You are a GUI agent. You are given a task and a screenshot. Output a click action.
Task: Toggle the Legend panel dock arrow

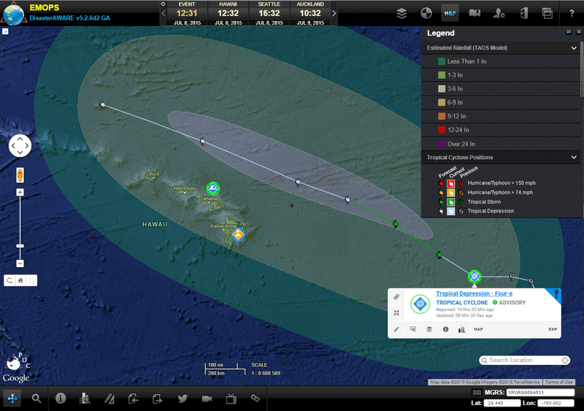[x=568, y=33]
